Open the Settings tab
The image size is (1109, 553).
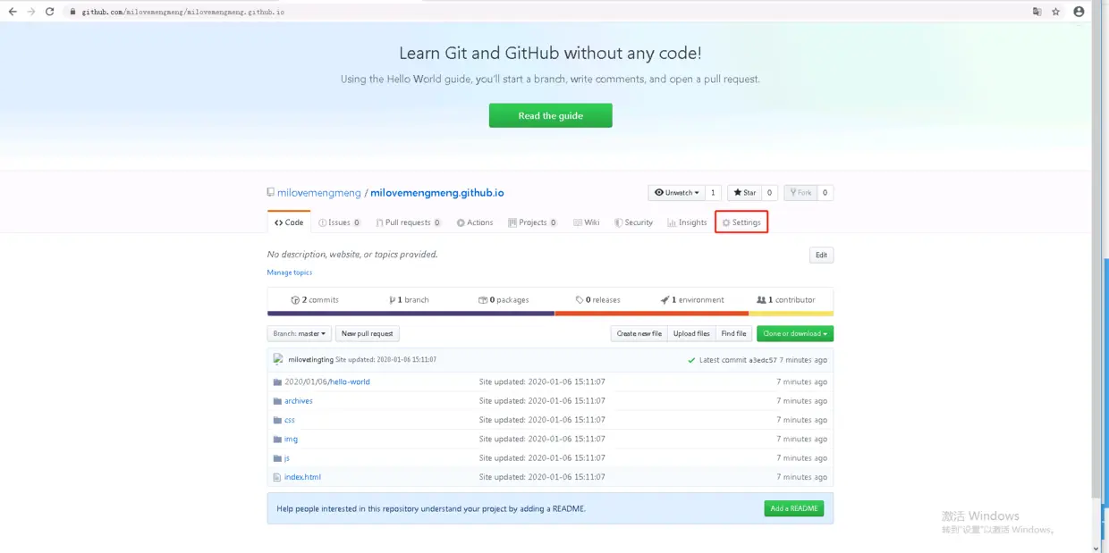coord(741,222)
